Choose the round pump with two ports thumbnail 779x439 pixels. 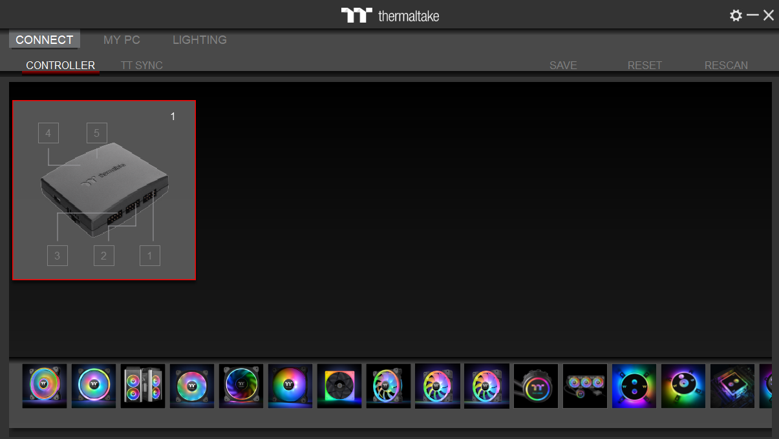coord(634,385)
